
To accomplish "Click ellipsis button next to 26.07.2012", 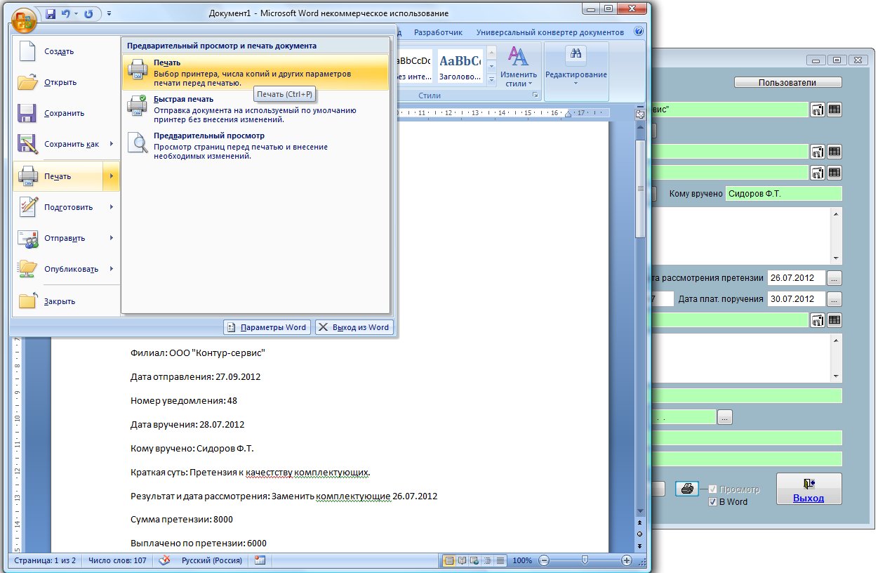I will click(834, 278).
